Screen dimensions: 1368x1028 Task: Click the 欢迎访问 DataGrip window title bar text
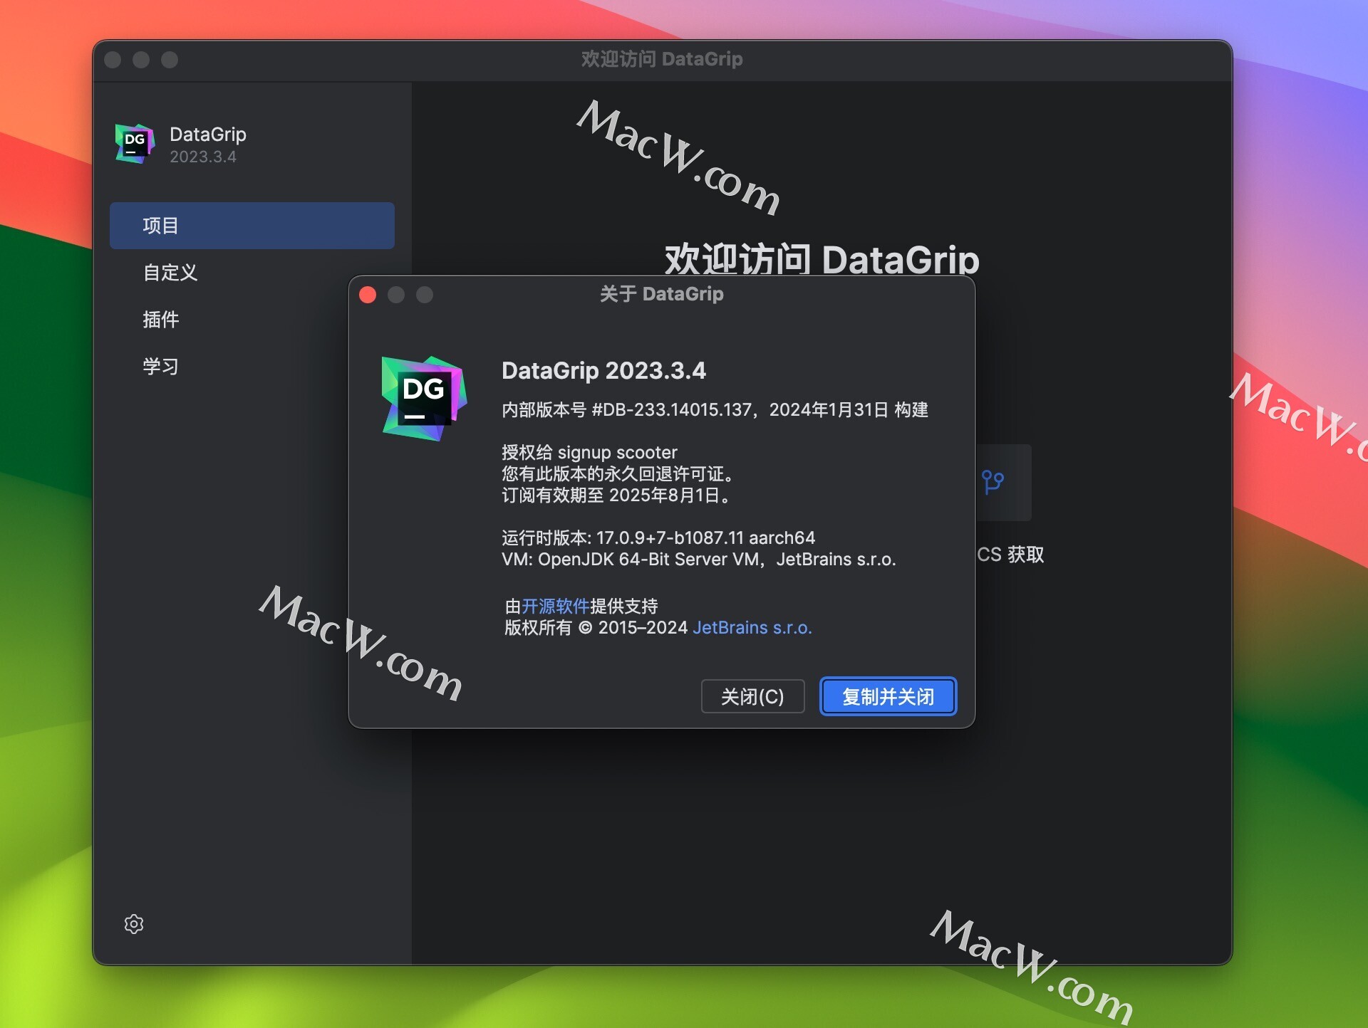[662, 59]
